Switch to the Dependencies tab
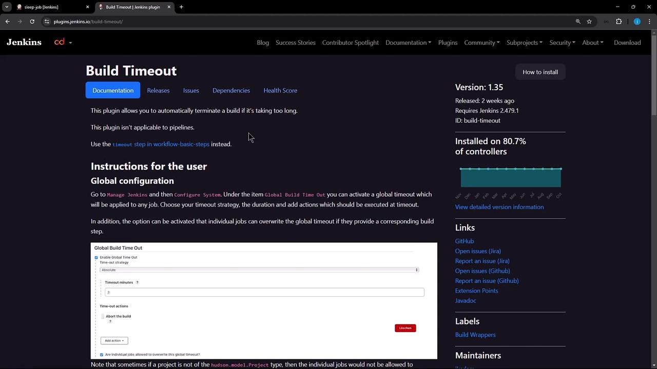The height and width of the screenshot is (369, 657). coord(231,90)
